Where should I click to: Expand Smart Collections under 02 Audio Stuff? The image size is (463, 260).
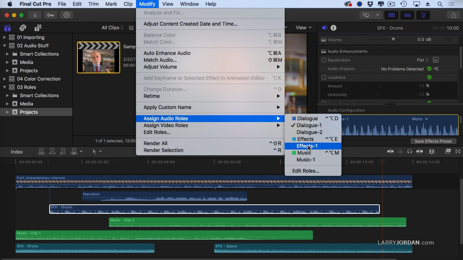pyautogui.click(x=7, y=54)
